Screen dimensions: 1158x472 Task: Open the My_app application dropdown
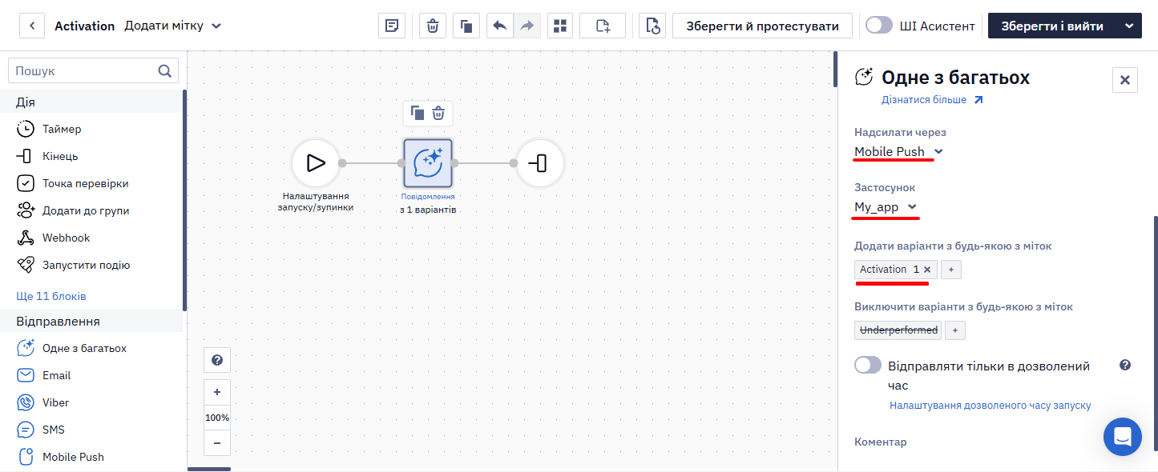click(x=886, y=207)
